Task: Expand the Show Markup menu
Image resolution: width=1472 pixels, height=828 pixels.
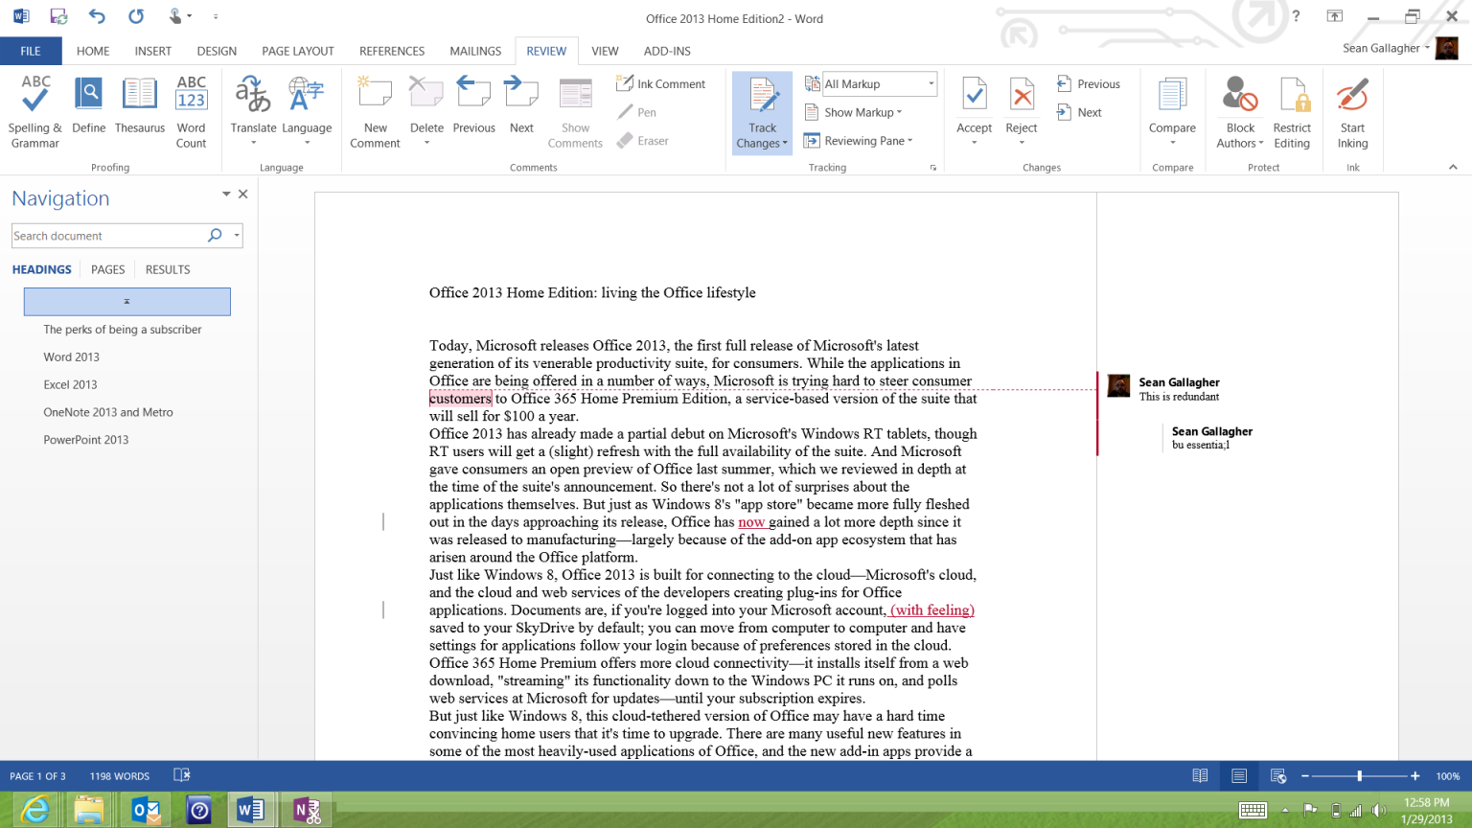Action: coord(862,112)
